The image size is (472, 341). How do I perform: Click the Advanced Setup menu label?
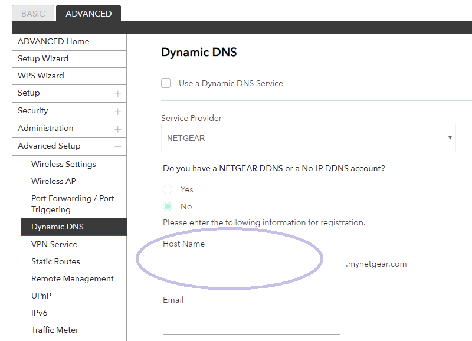point(49,146)
